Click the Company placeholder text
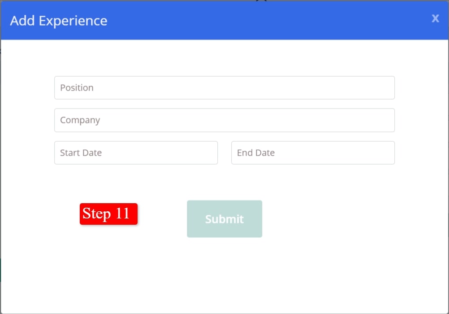The height and width of the screenshot is (314, 449). click(x=80, y=120)
